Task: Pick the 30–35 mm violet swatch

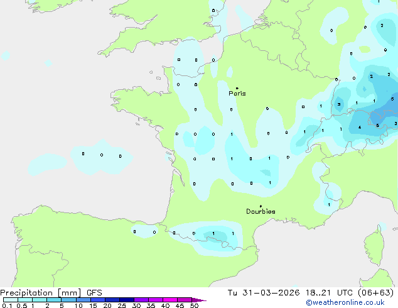Action: (141, 300)
